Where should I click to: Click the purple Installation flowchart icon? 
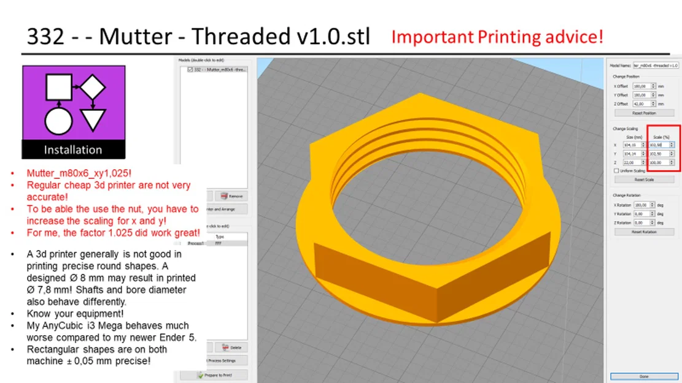(x=74, y=112)
